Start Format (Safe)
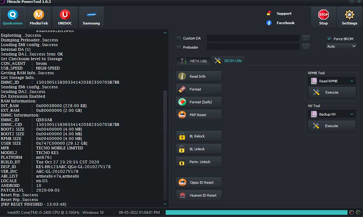Screen dimensions: 363x217 (x=199, y=102)
